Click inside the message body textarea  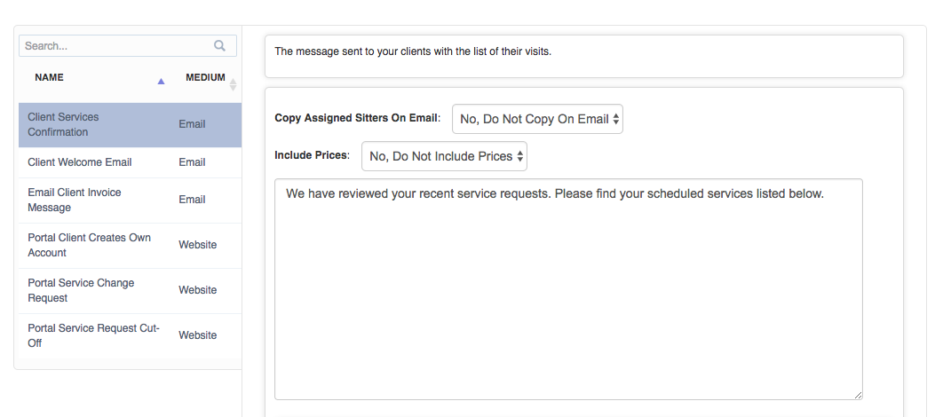coord(568,289)
